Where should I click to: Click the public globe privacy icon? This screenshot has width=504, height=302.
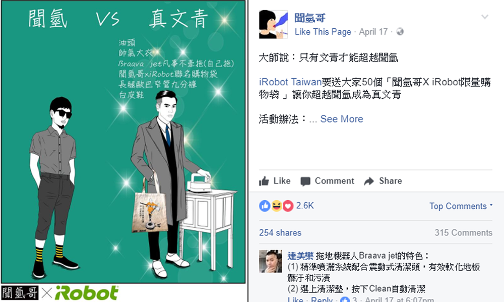(x=400, y=32)
